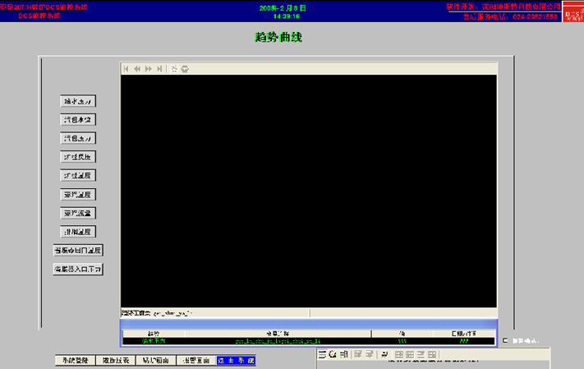
Task: Click first icon in bottom-right alignment toolbar
Action: (x=322, y=354)
